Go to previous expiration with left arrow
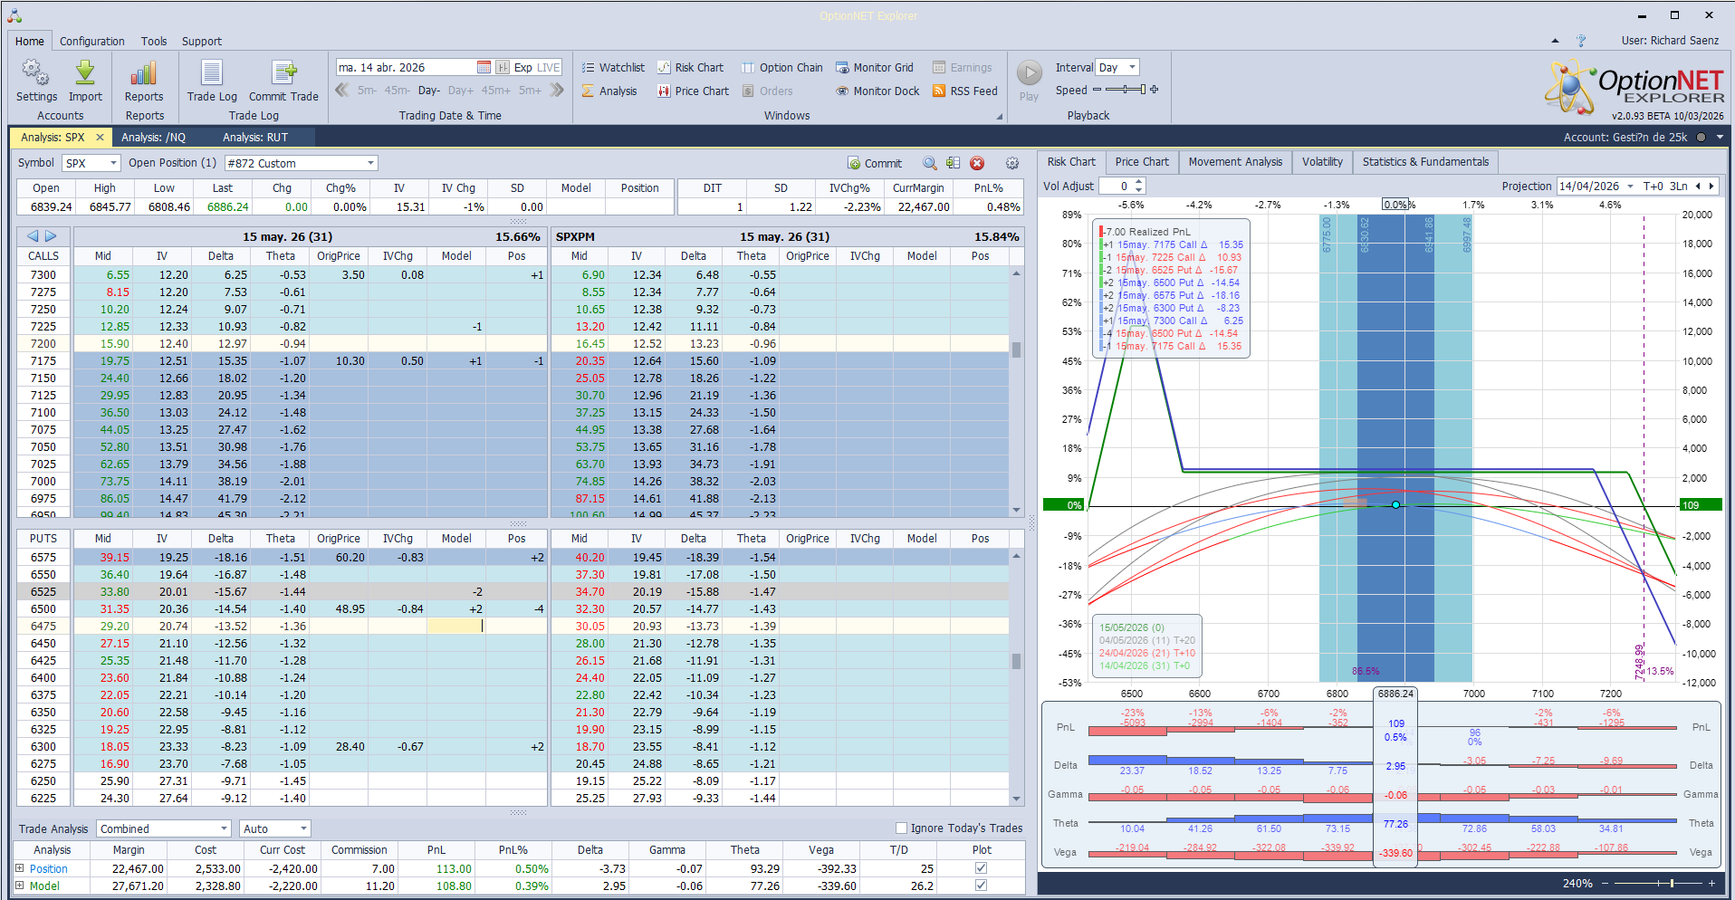Screen dimensions: 1735x900 click(x=33, y=236)
